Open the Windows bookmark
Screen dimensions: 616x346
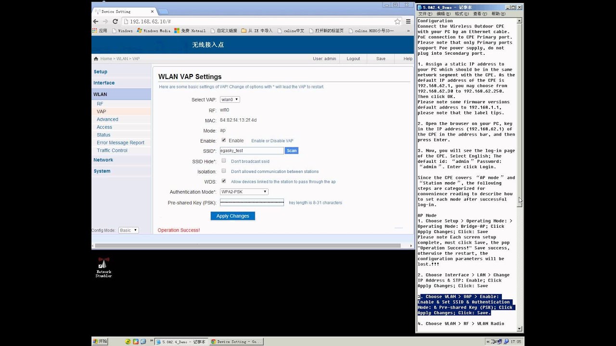(x=122, y=31)
